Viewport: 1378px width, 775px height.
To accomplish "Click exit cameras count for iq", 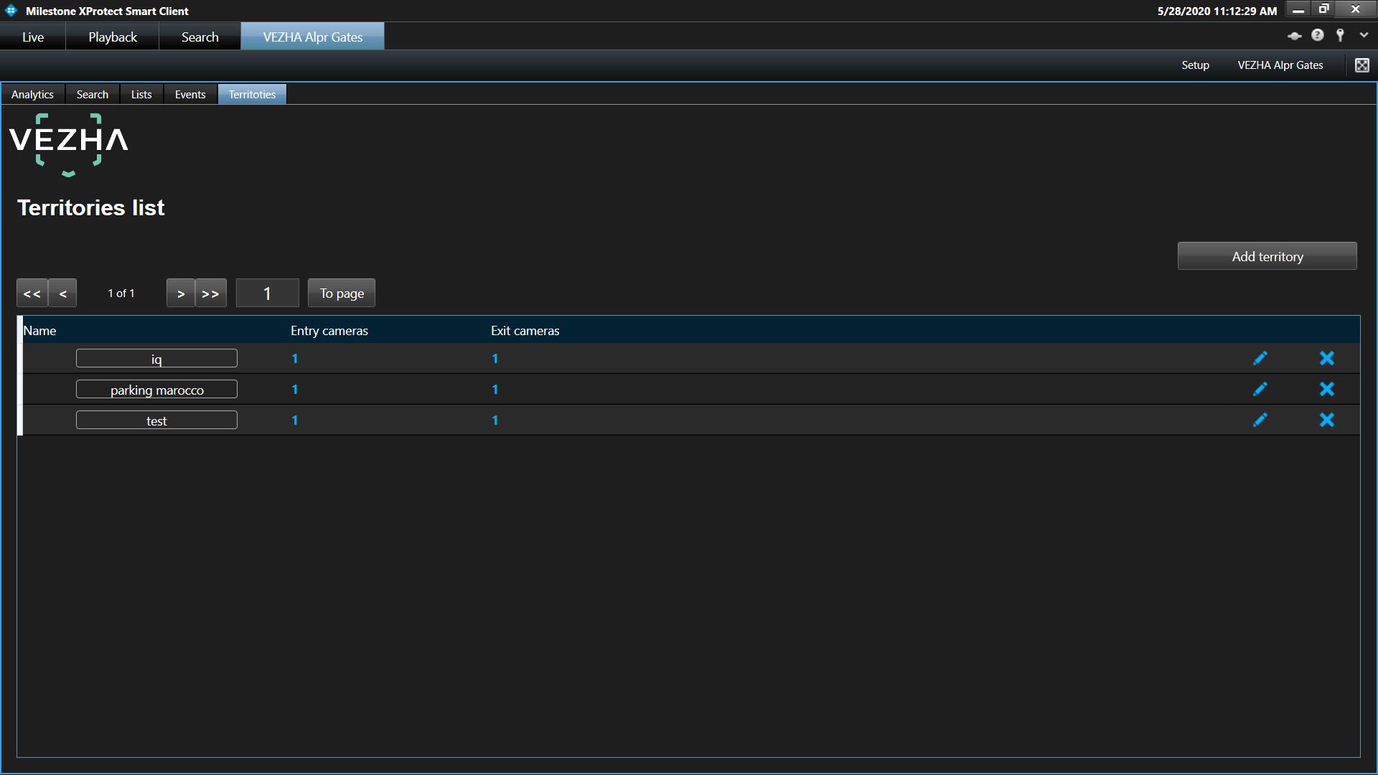I will tap(495, 359).
